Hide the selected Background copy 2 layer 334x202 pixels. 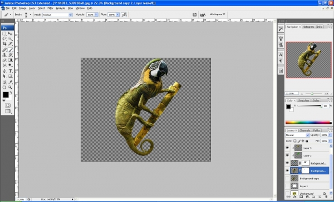click(287, 170)
